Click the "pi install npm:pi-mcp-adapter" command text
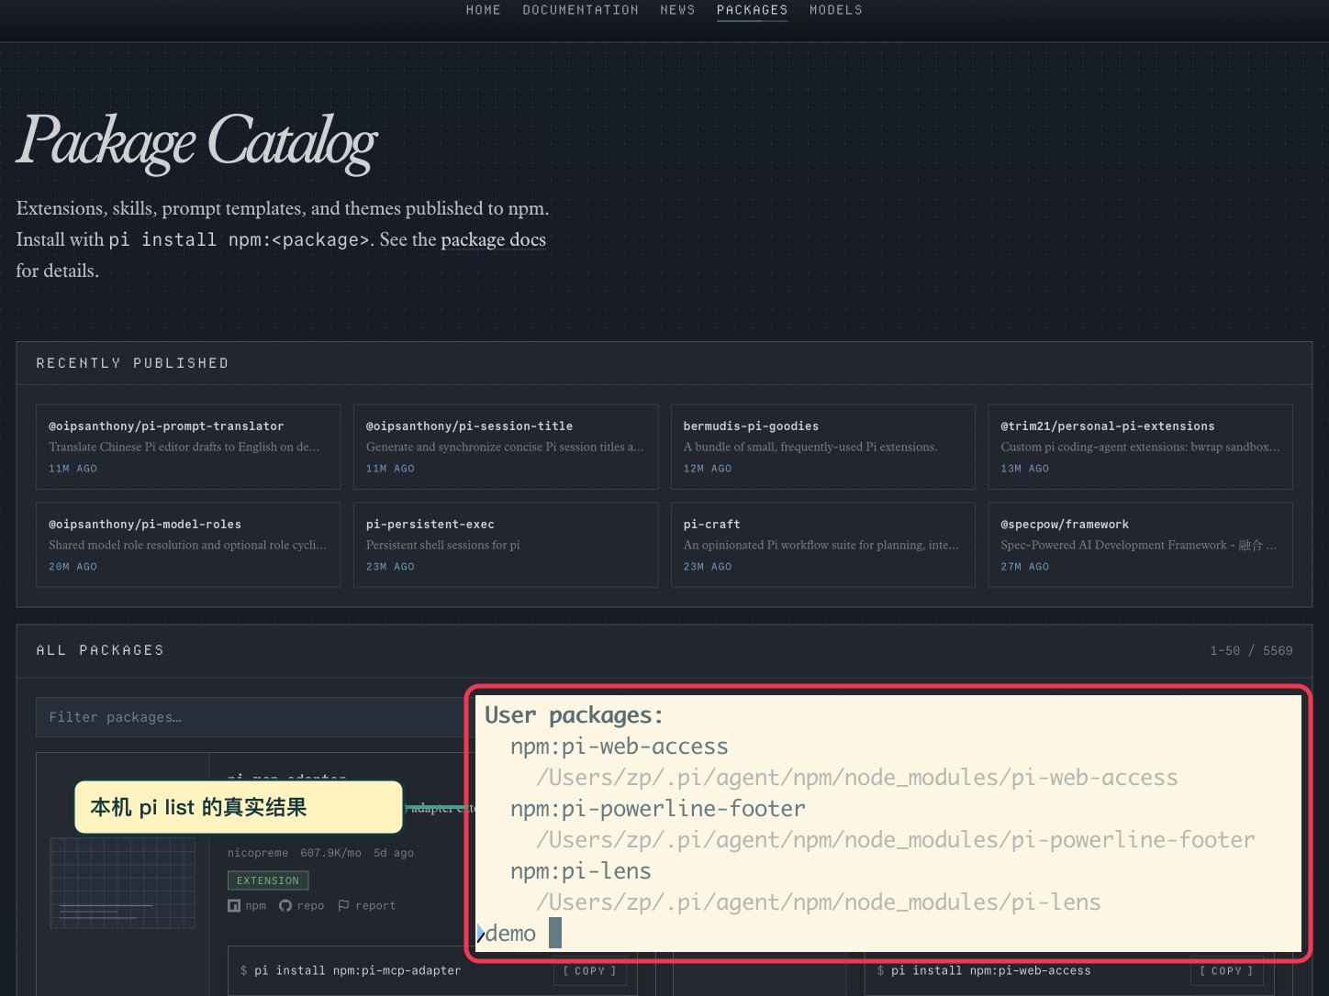 click(x=357, y=970)
